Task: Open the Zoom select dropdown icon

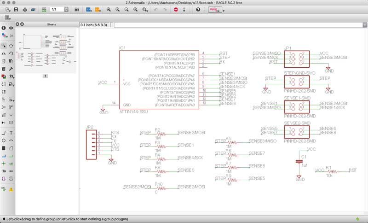Action: pyautogui.click(x=145, y=10)
